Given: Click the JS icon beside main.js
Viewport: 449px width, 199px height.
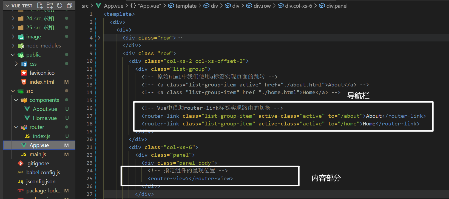Looking at the screenshot, I should [24, 154].
